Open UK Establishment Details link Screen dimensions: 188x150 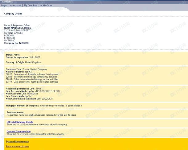(x=20, y=122)
